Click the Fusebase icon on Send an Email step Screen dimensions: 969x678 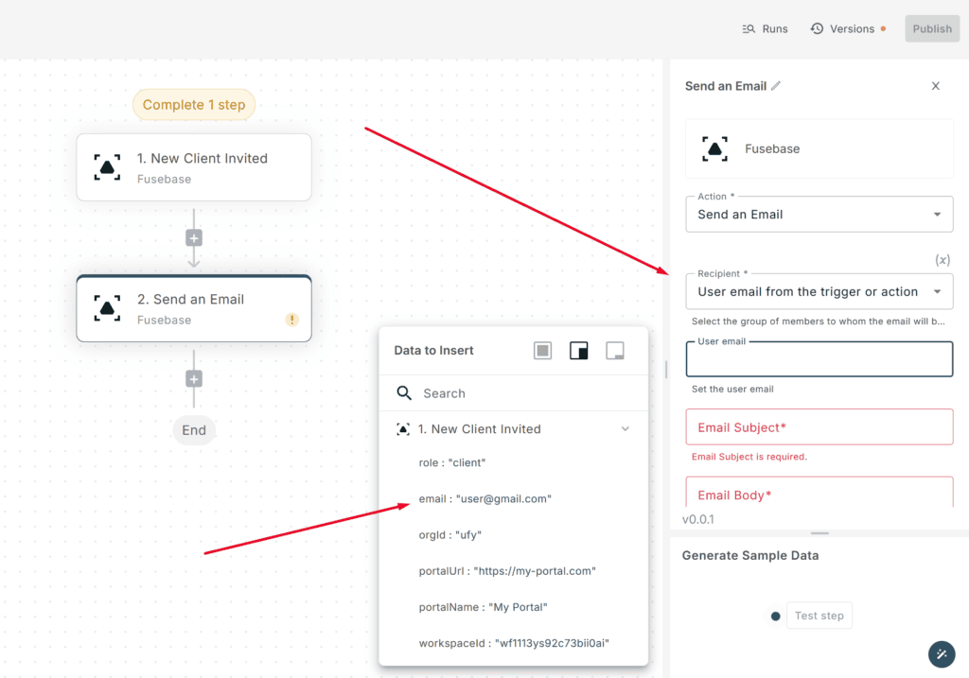tap(107, 308)
